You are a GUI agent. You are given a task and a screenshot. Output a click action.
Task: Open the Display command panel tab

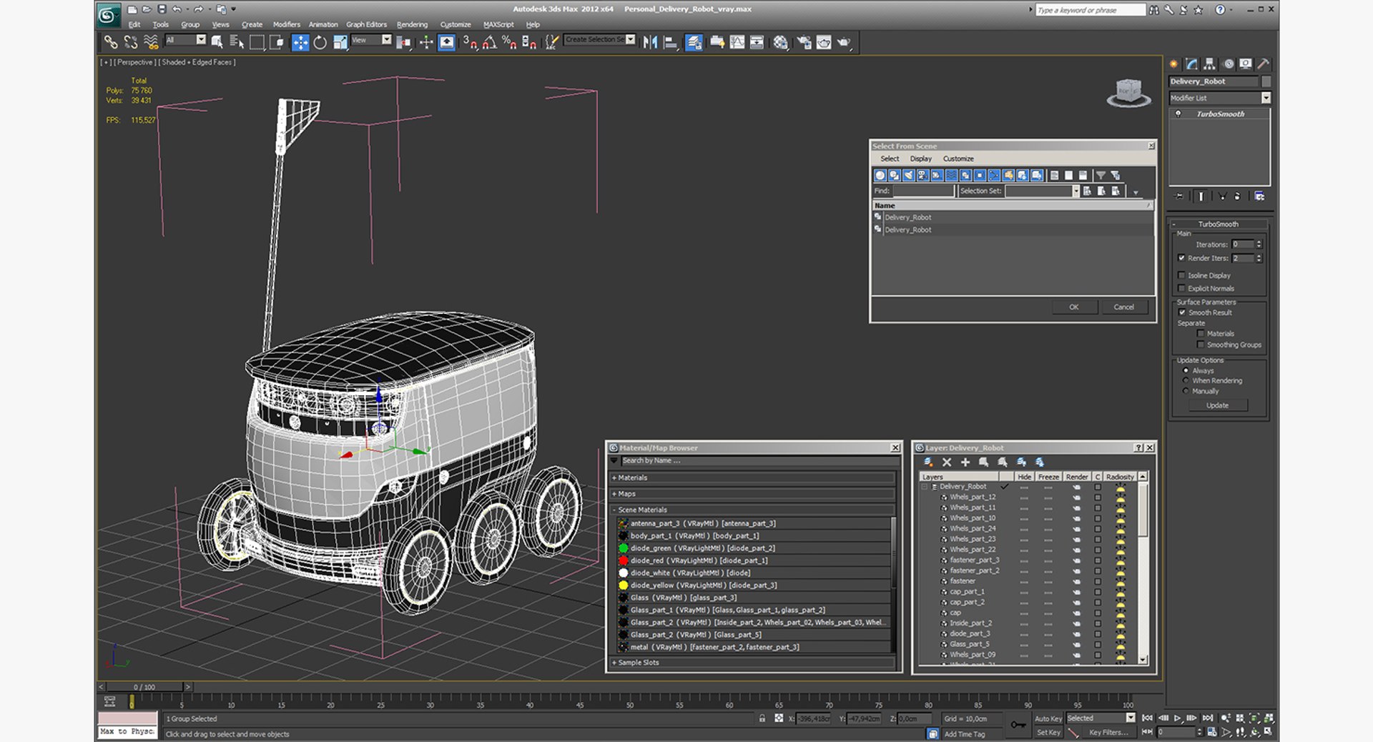[x=1246, y=64]
